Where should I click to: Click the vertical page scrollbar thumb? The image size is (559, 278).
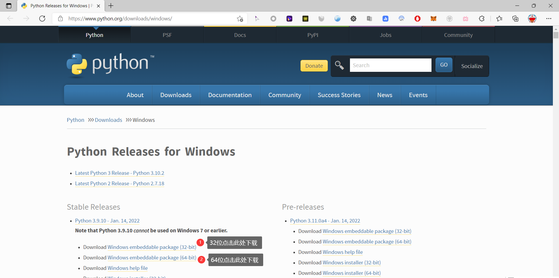click(556, 35)
